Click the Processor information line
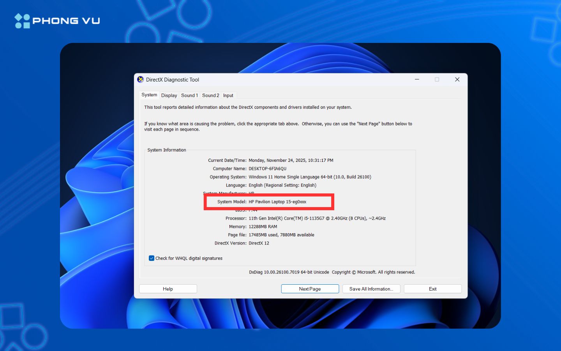This screenshot has width=561, height=351. pos(317,218)
